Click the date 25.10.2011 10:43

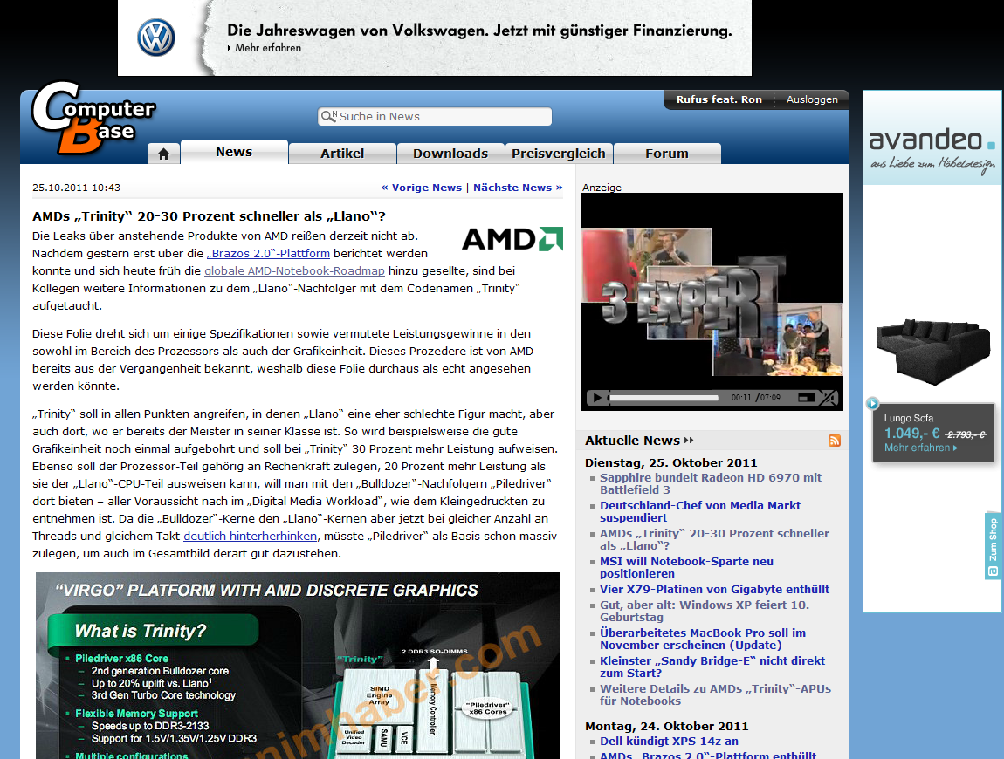coord(76,188)
